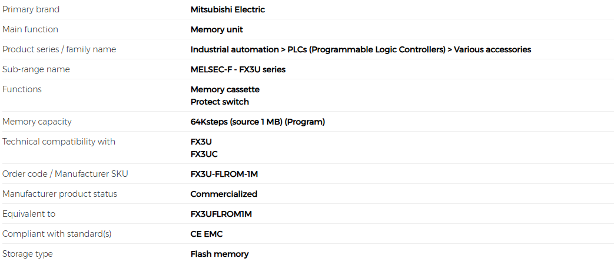Click the Commercialized product status value
614x265 pixels.
tap(224, 194)
